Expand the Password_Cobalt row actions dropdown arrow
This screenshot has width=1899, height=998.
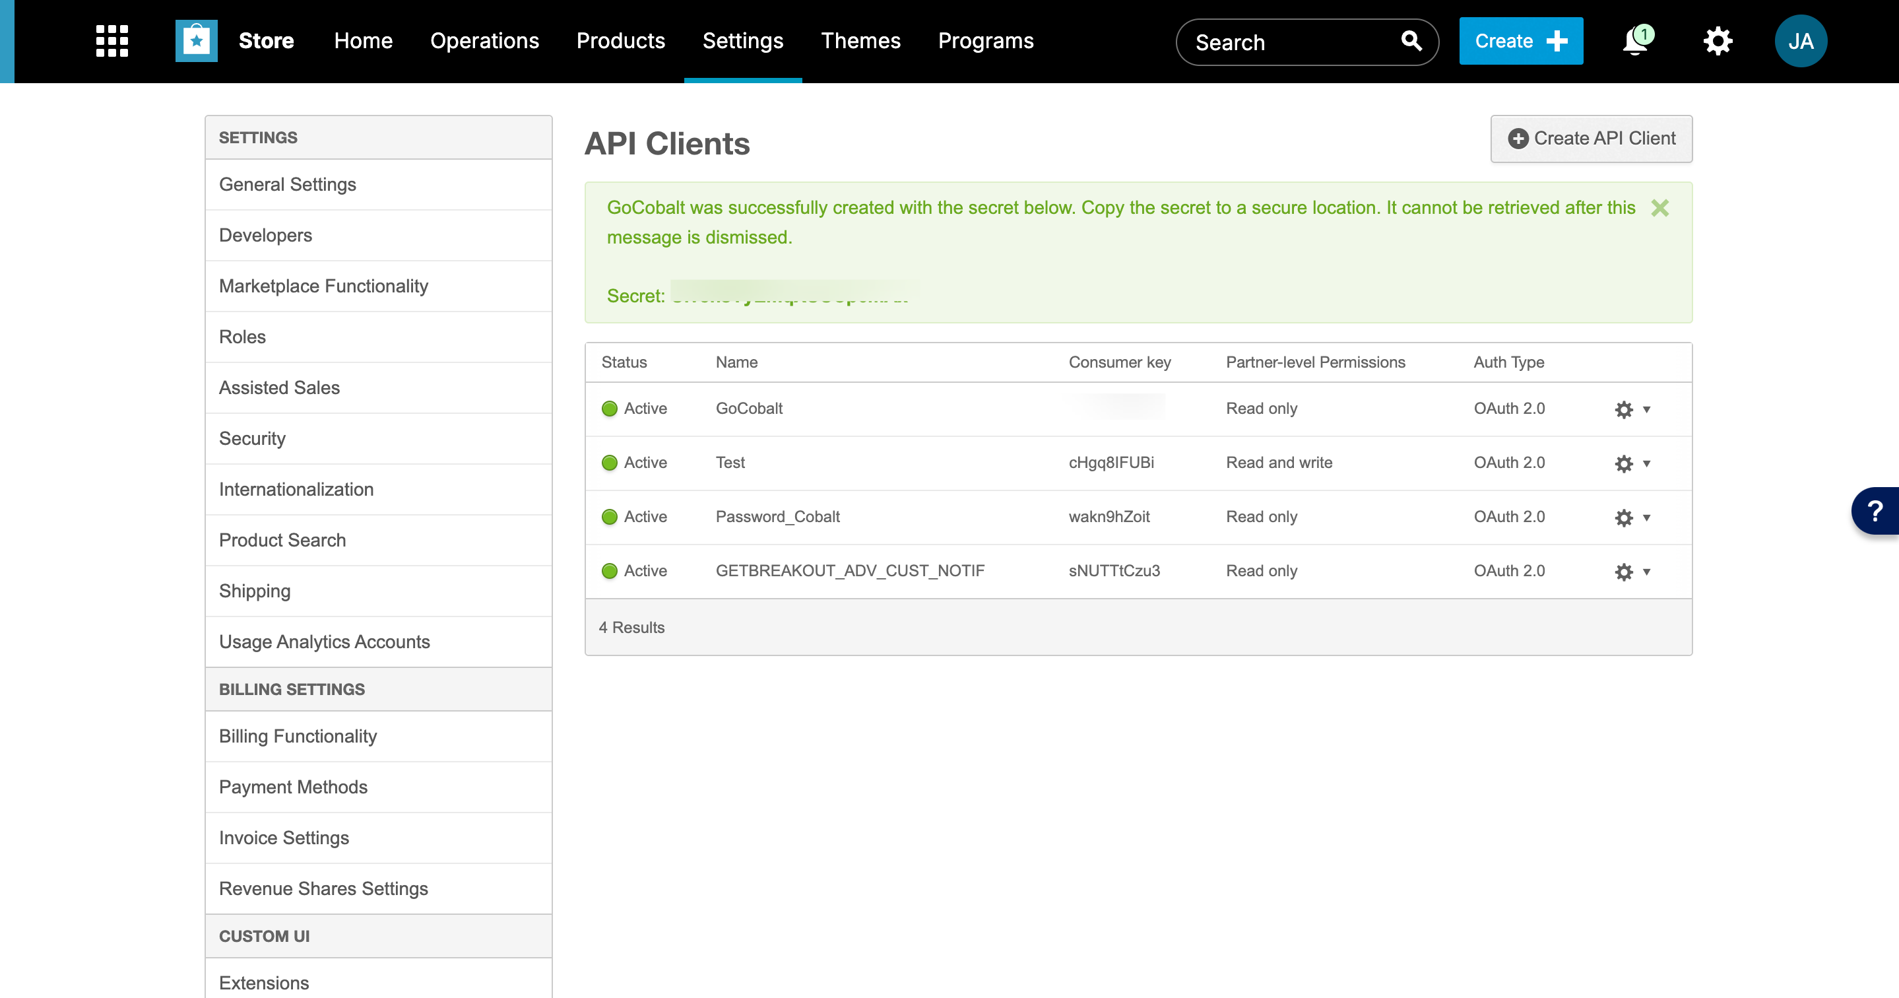(x=1646, y=517)
